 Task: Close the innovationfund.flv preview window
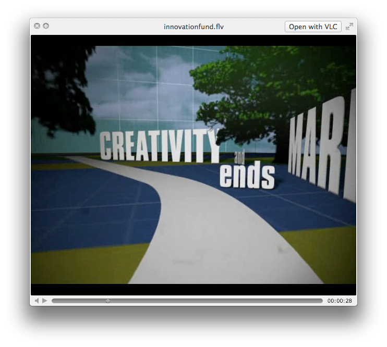click(x=37, y=26)
